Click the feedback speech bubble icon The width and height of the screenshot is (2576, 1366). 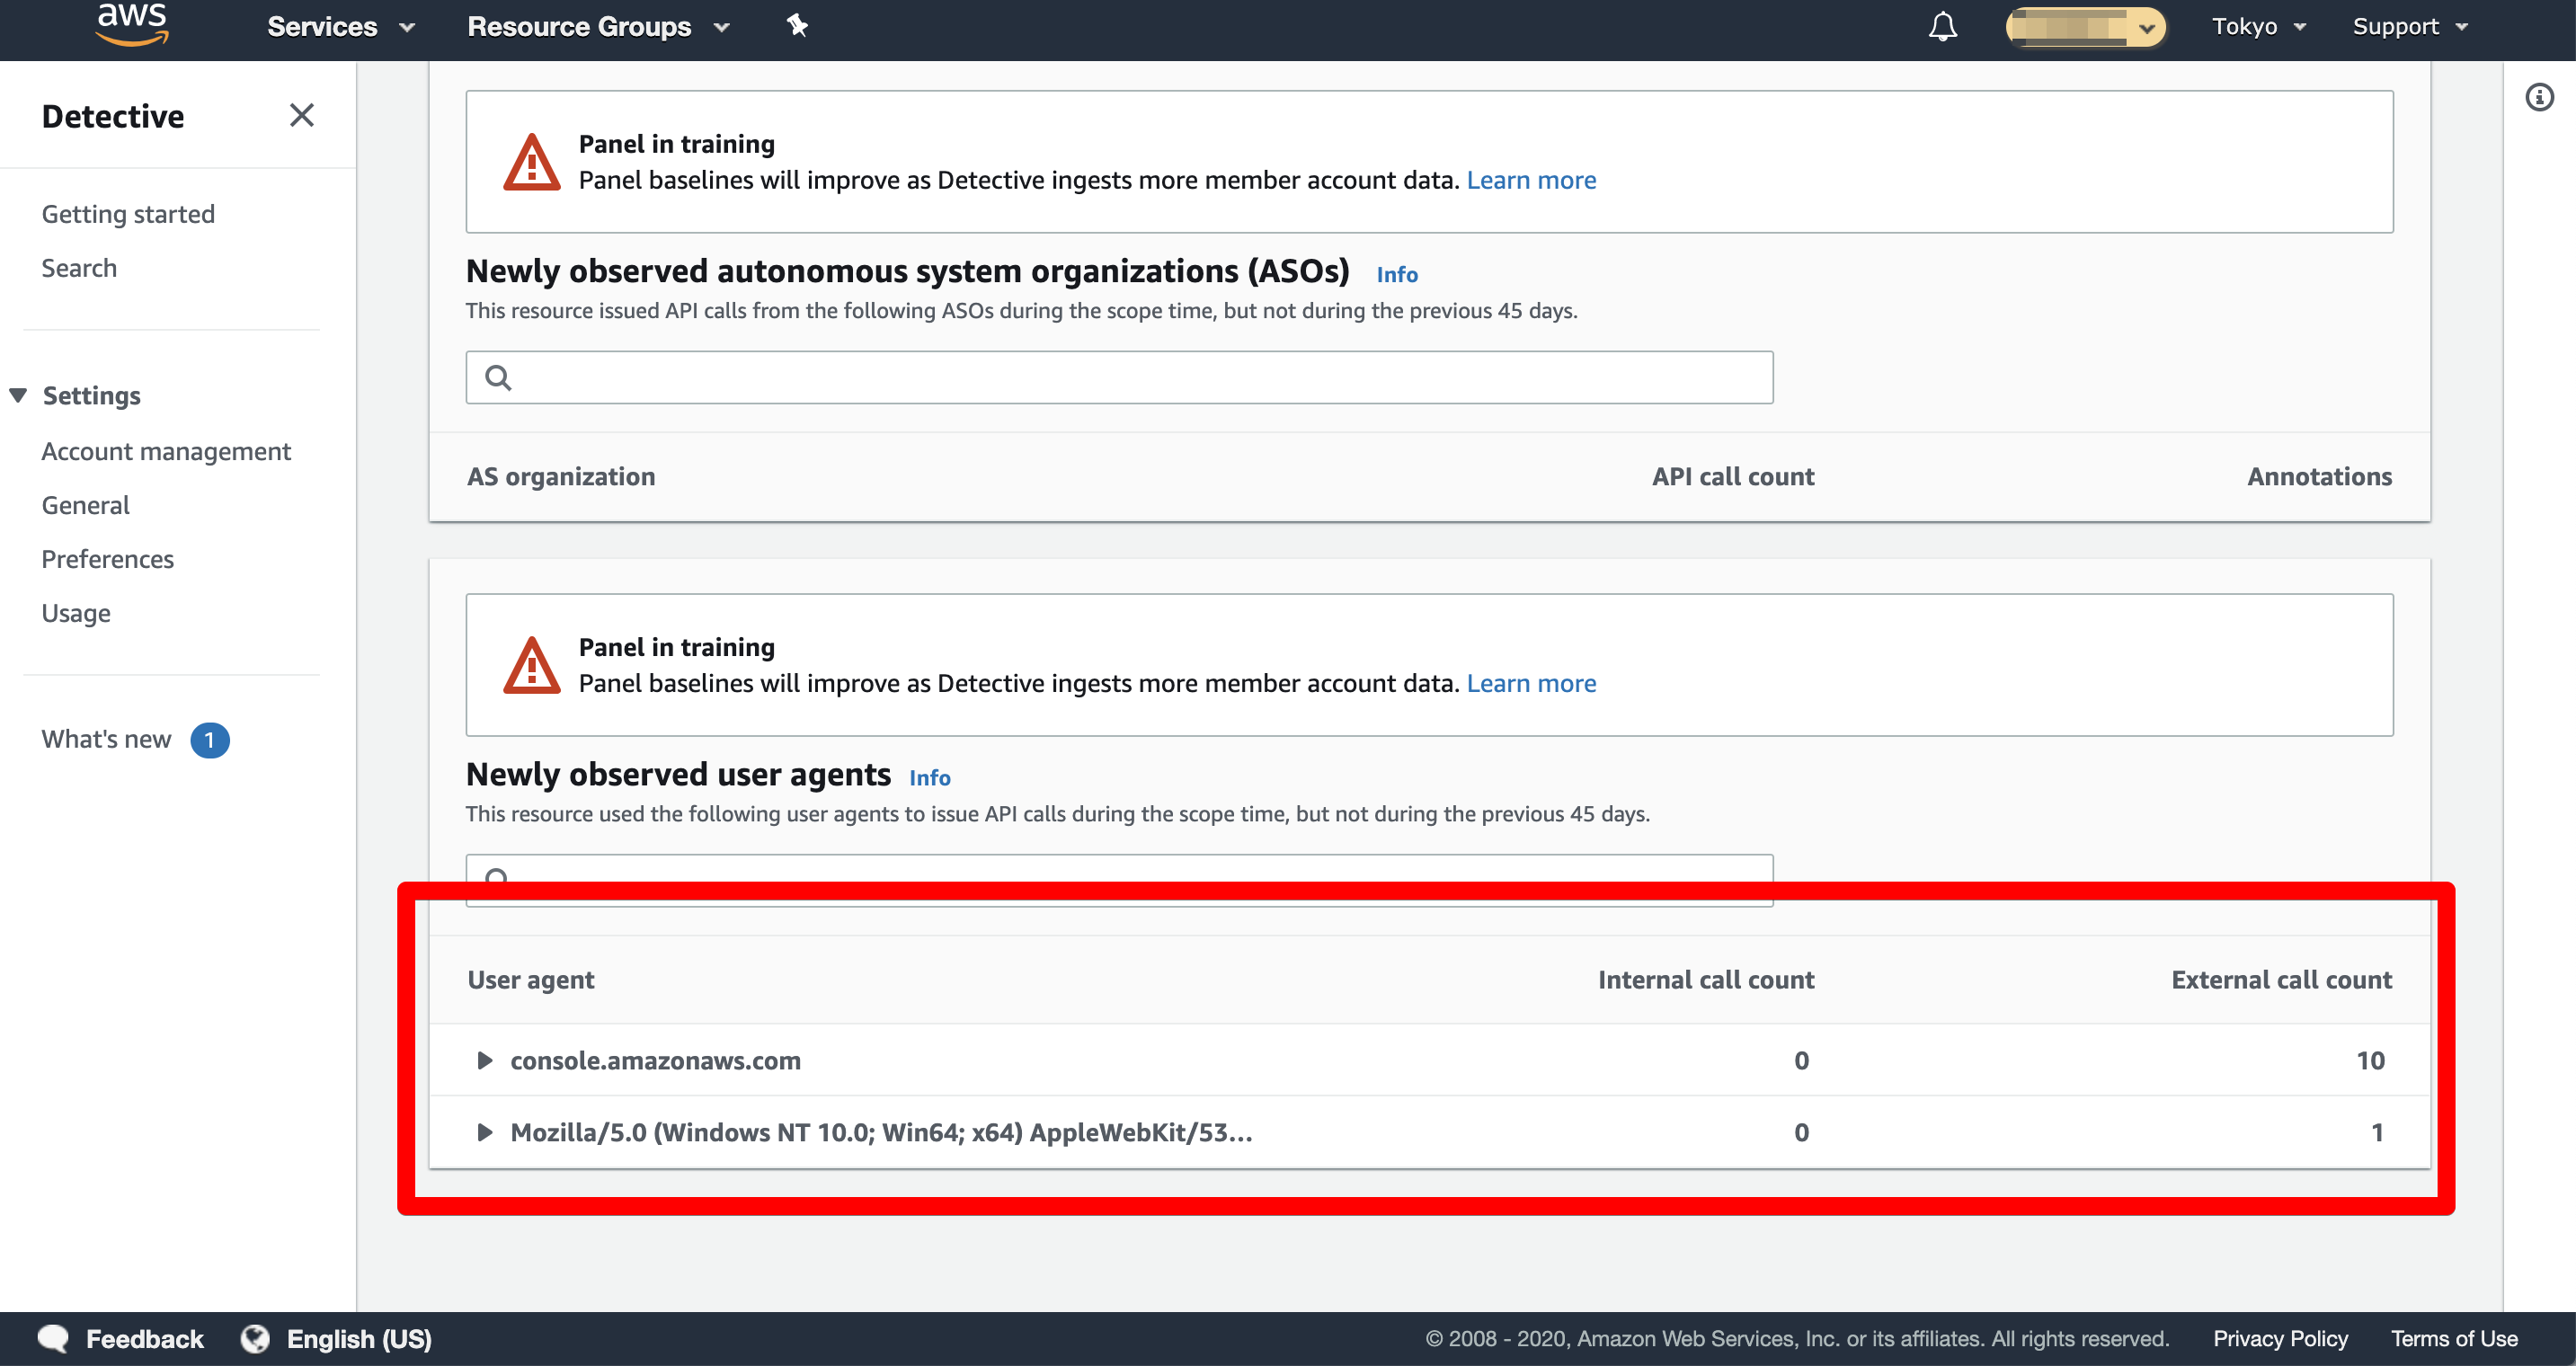[x=53, y=1339]
